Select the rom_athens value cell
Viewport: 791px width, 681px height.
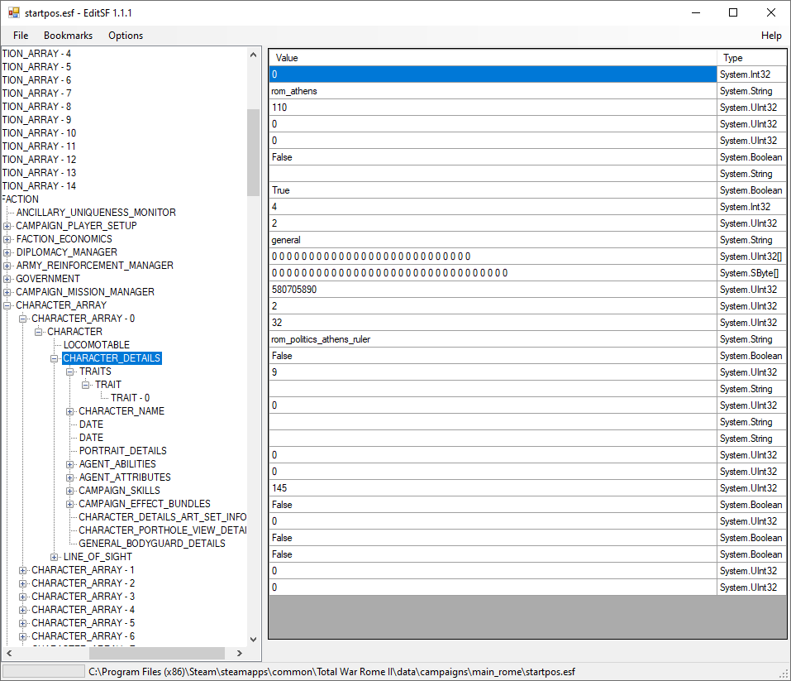(x=493, y=91)
